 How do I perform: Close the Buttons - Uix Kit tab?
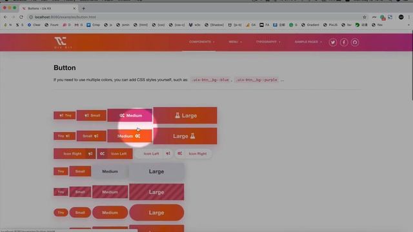(74, 8)
